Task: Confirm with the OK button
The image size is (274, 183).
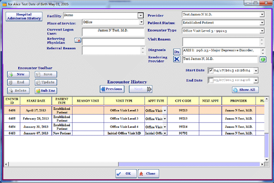Action: click(126, 173)
